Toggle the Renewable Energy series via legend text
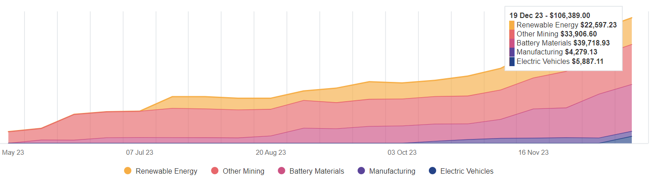662x184 pixels. 166,171
